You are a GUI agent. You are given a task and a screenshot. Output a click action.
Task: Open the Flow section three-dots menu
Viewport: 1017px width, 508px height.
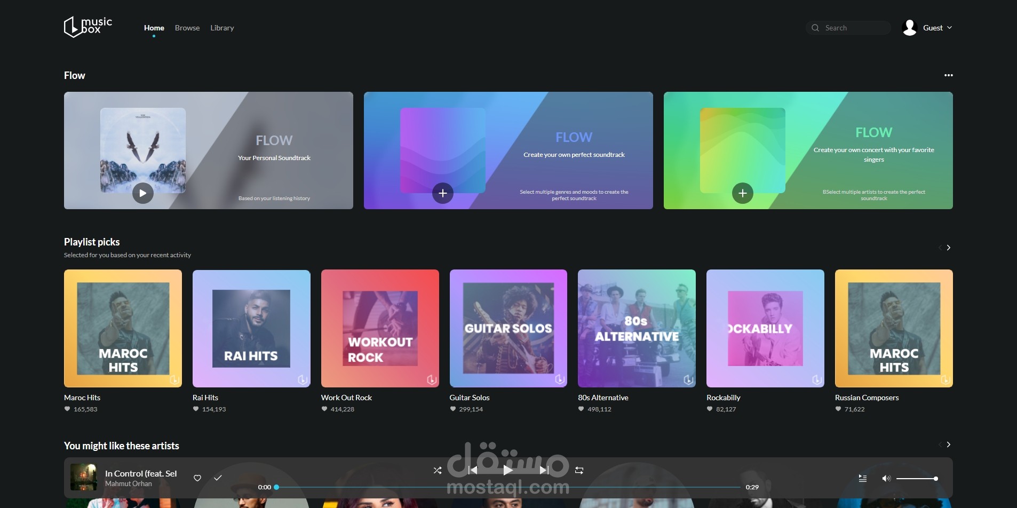pos(948,75)
